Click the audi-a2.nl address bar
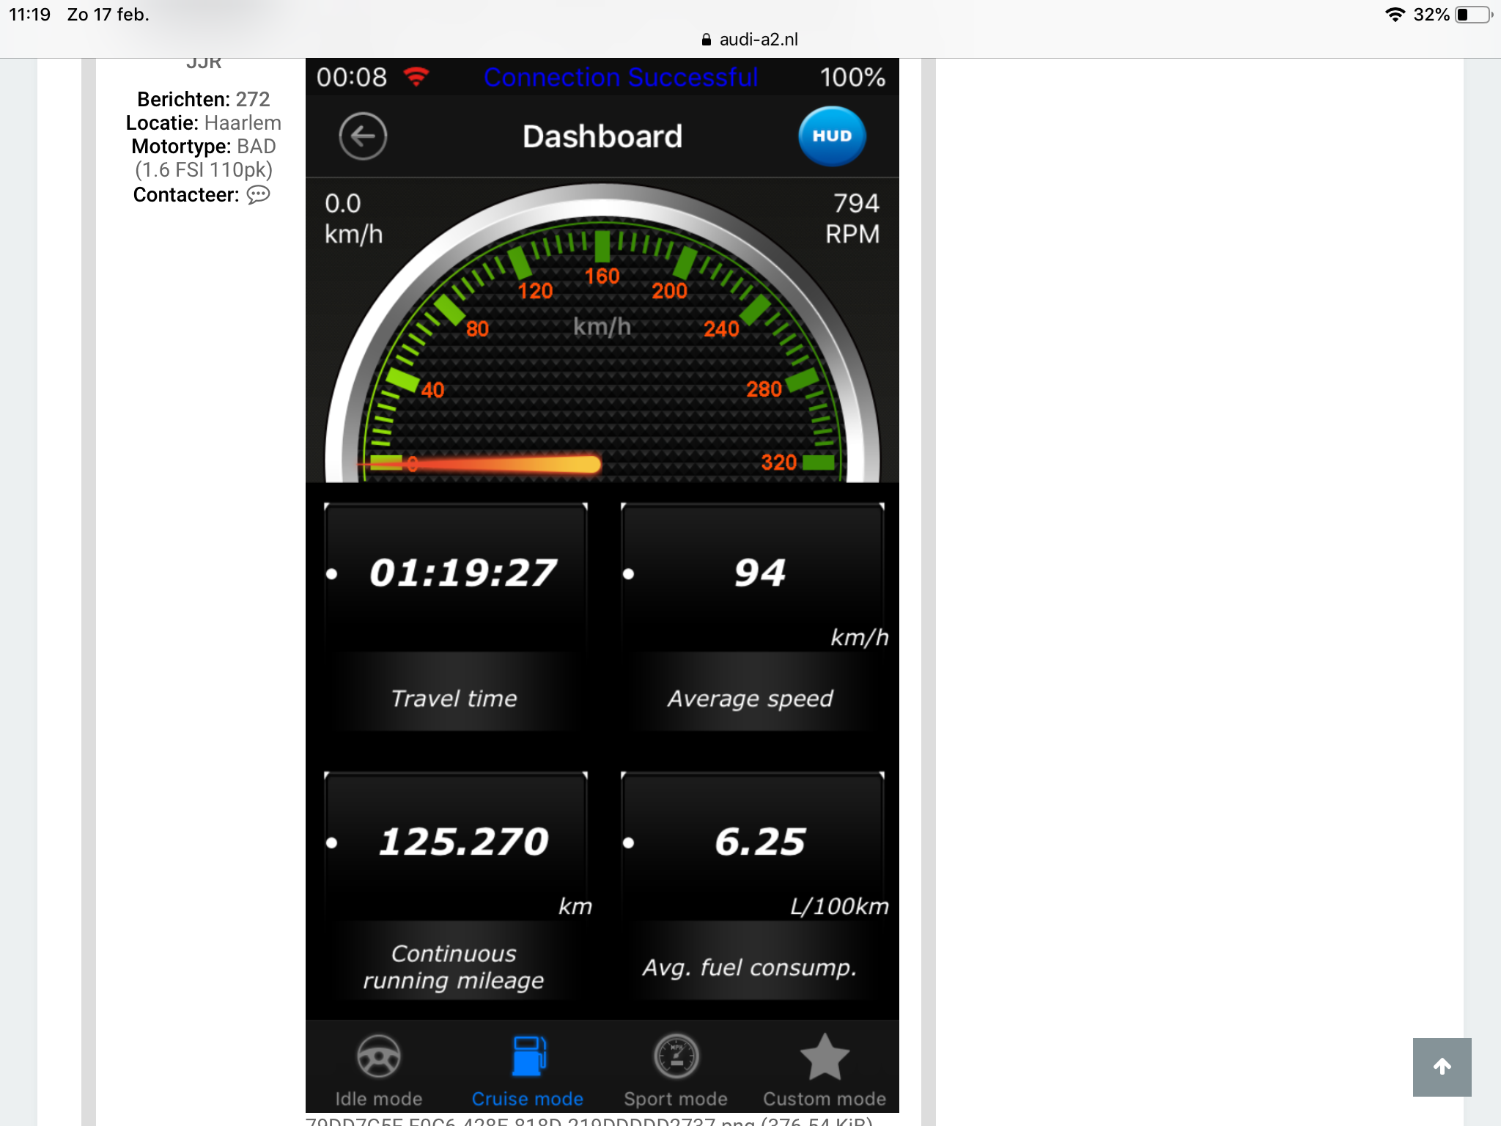The height and width of the screenshot is (1126, 1501). tap(750, 40)
